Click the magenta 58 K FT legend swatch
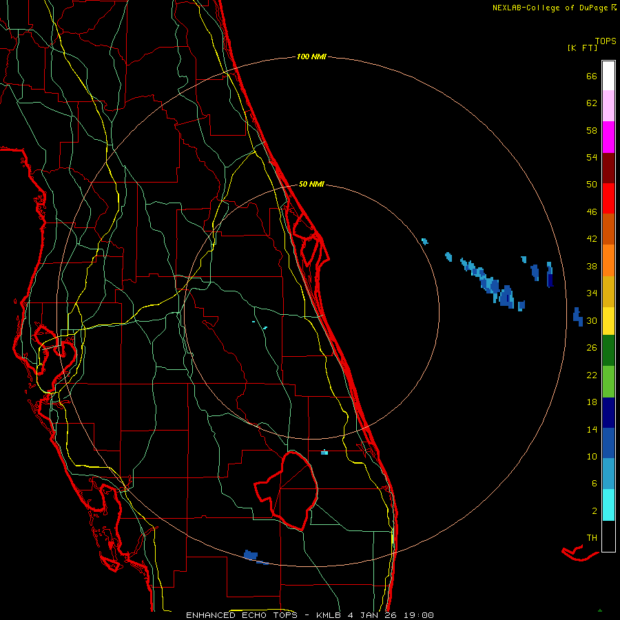The image size is (620, 620). 608,137
